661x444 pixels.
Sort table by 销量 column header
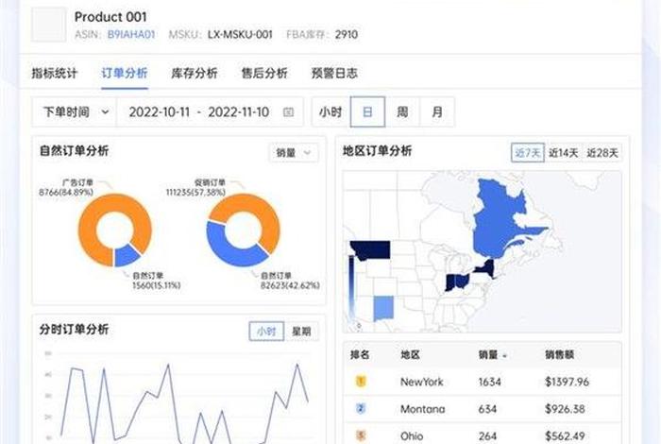[492, 355]
